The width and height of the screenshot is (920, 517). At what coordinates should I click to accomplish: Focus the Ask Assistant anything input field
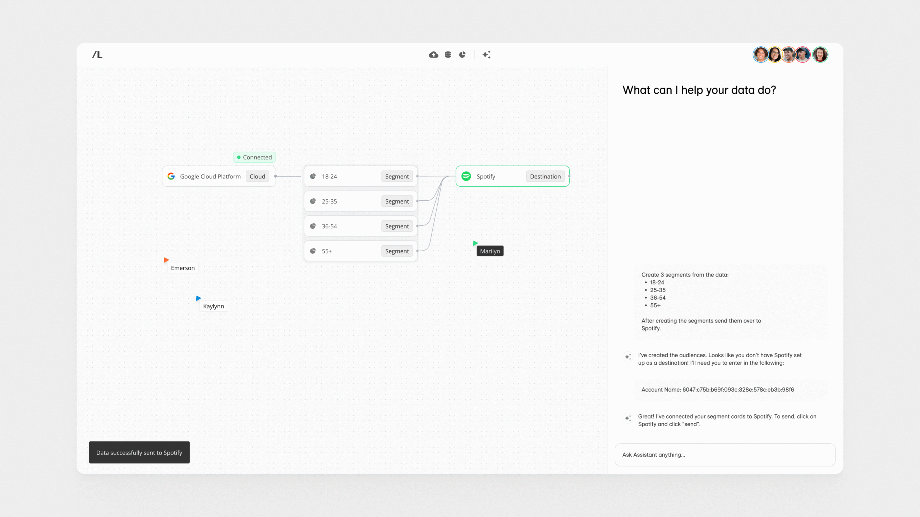[x=725, y=455]
